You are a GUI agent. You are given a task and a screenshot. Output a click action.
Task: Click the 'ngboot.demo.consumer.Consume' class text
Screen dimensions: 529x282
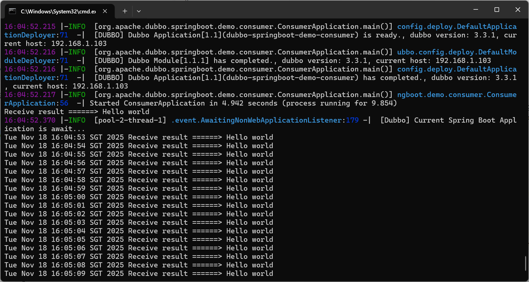point(457,95)
